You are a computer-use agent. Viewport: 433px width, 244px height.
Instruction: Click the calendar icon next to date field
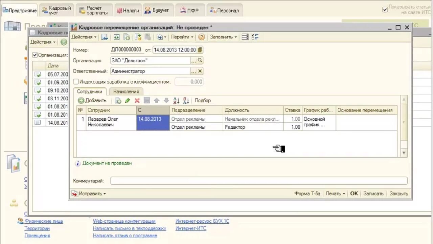200,50
